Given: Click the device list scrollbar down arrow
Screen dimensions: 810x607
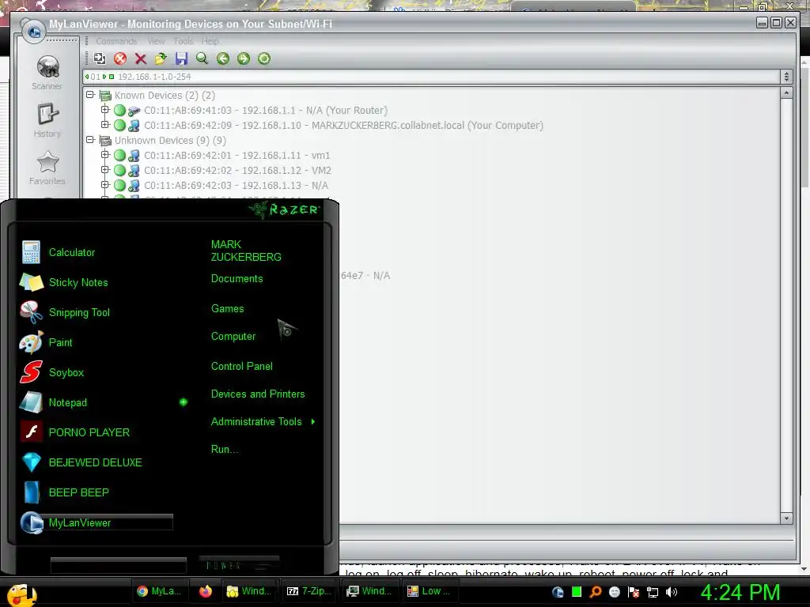Looking at the screenshot, I should (786, 518).
